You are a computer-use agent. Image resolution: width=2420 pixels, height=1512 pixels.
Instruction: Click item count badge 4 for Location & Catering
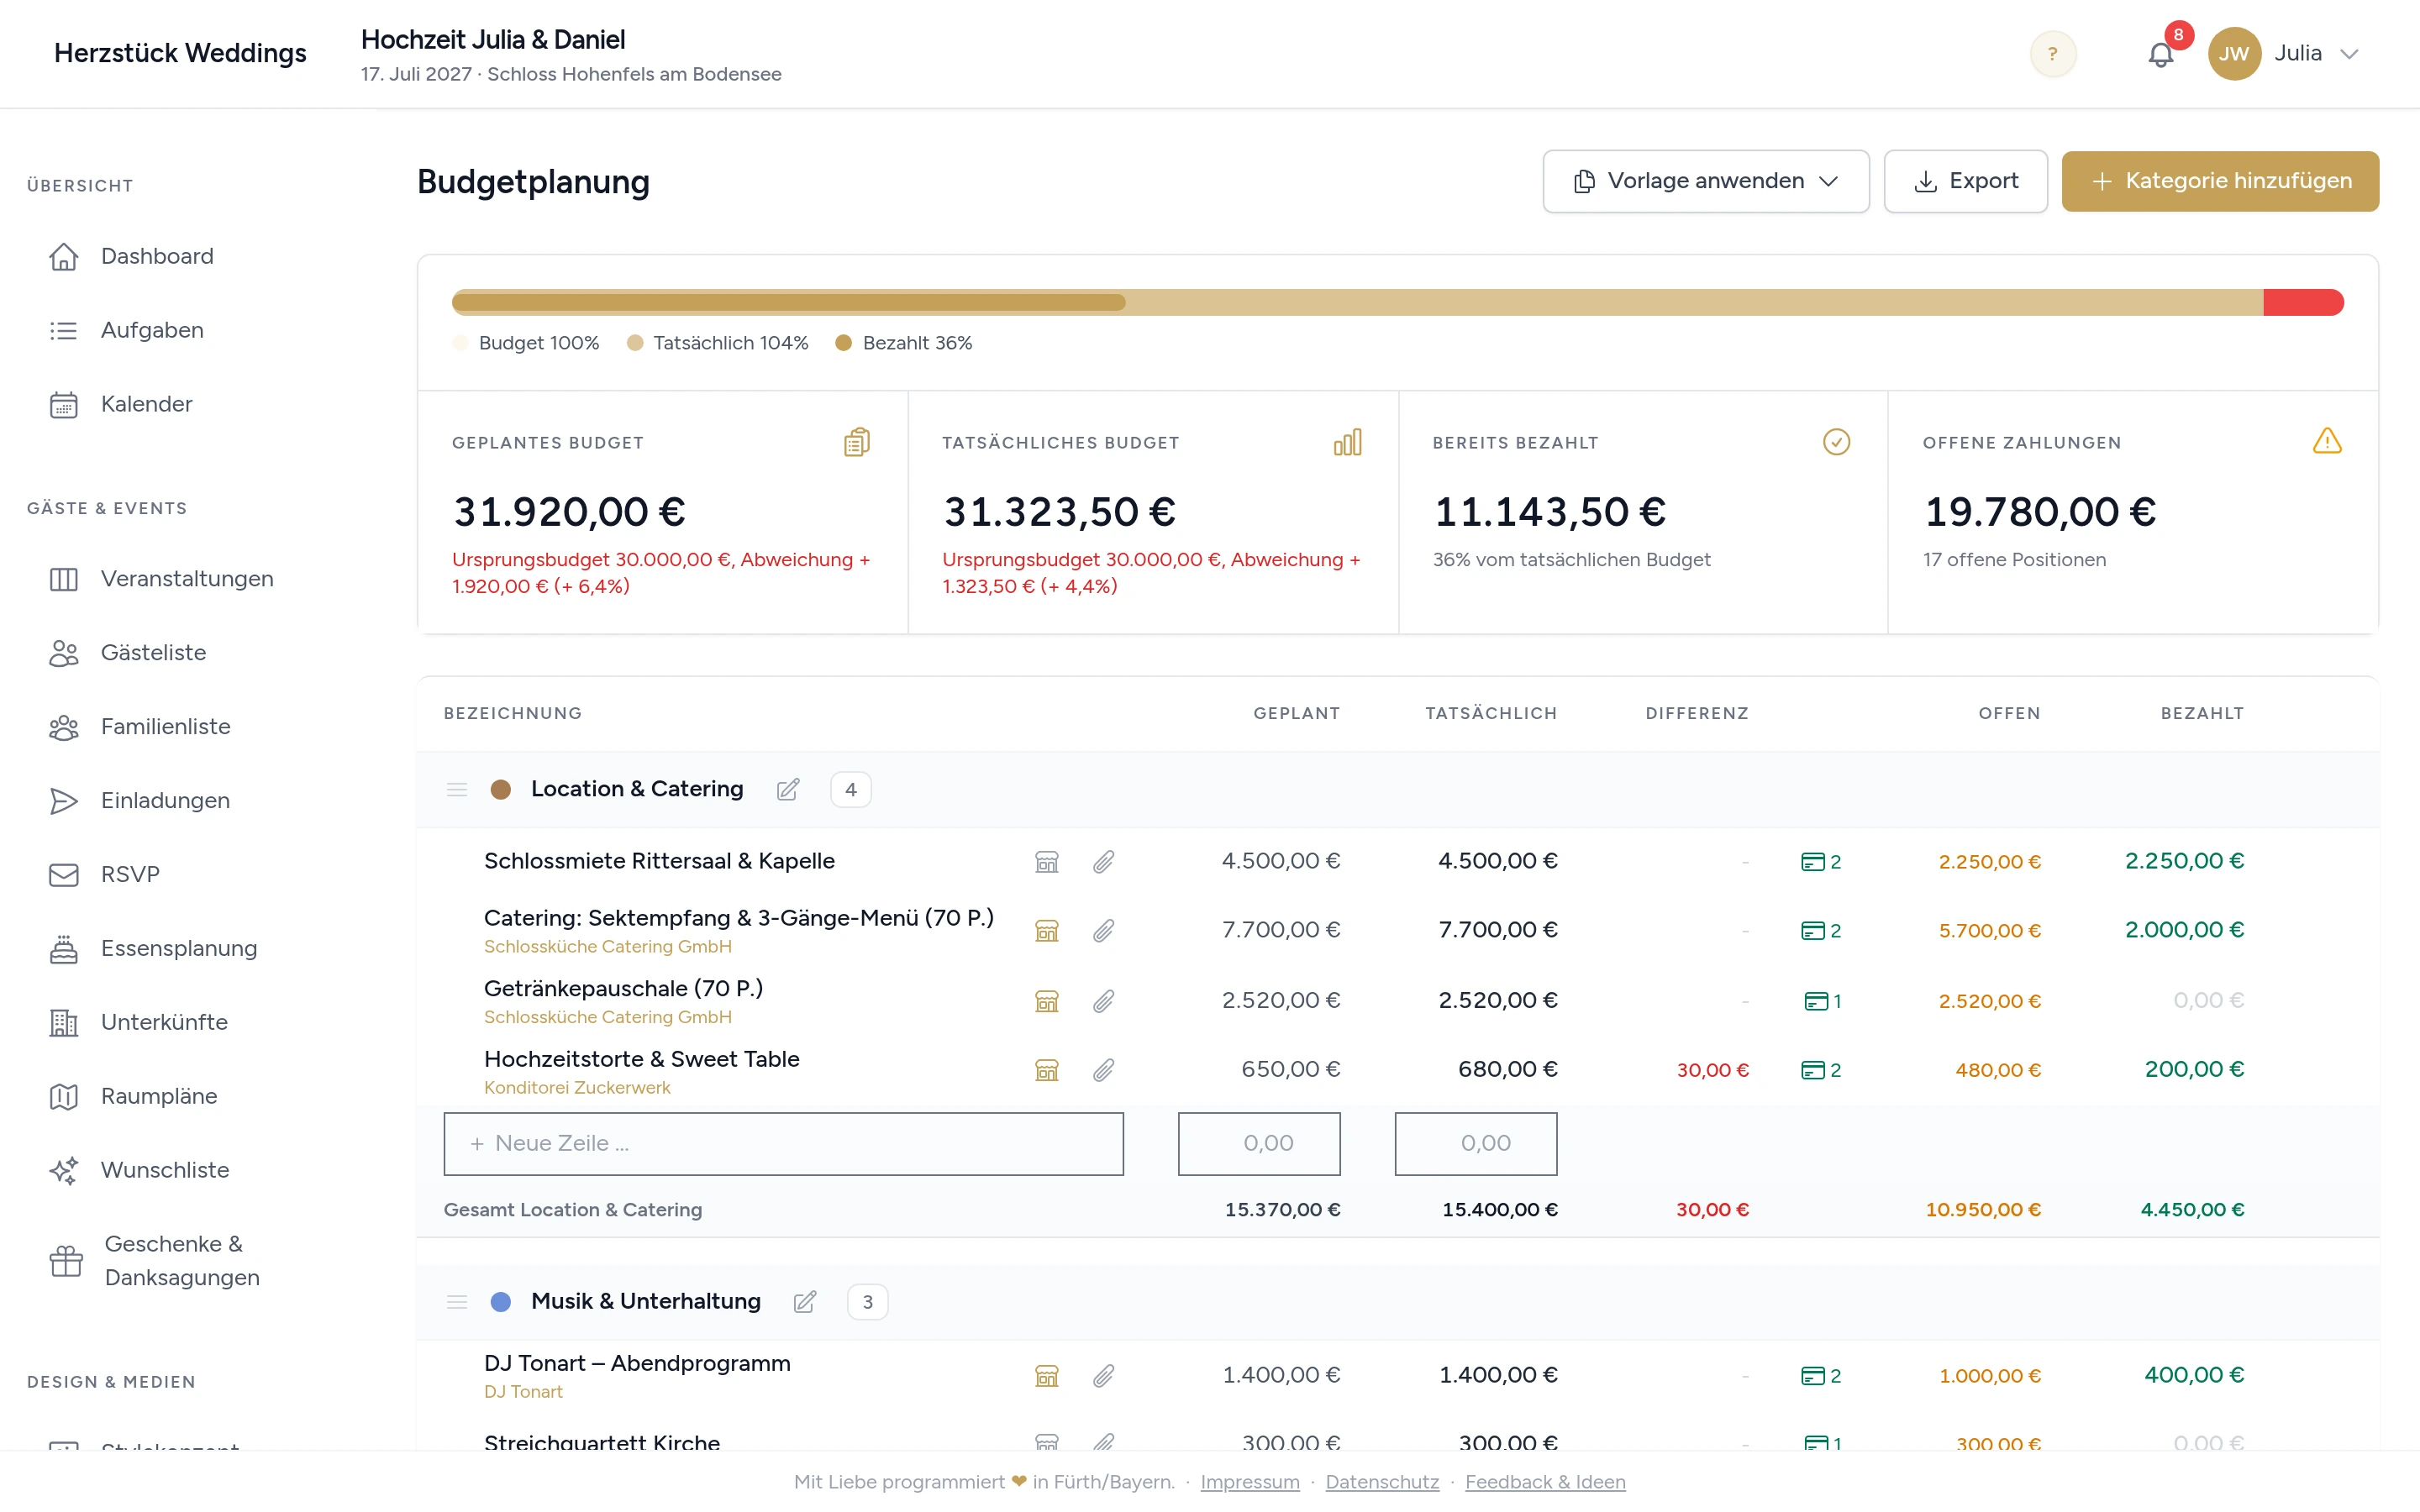pos(850,789)
